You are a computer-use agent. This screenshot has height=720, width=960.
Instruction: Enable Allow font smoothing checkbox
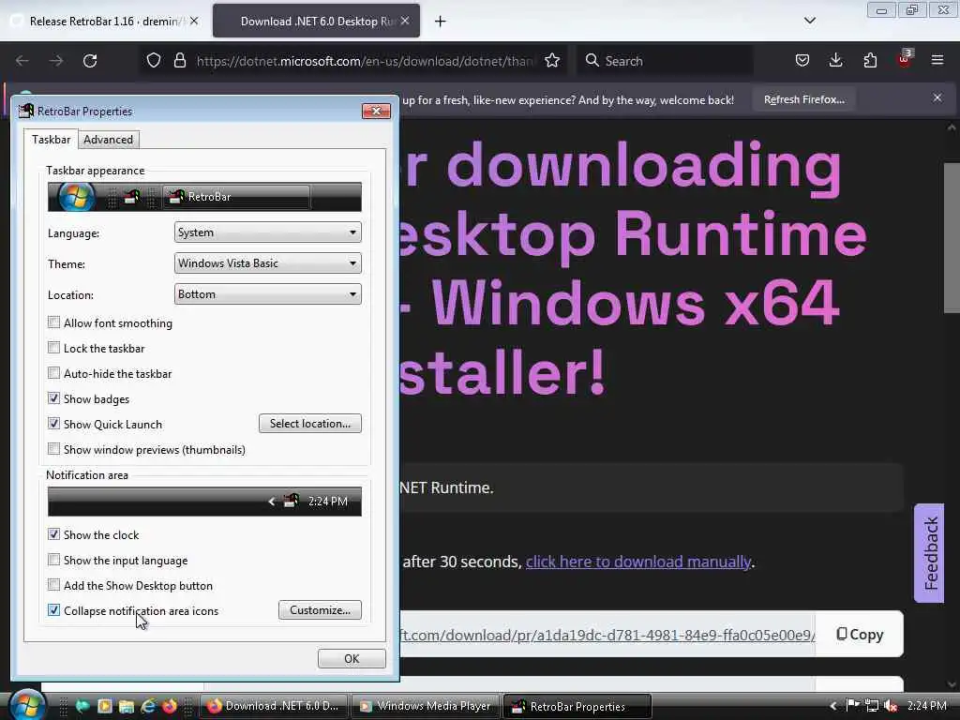point(53,322)
